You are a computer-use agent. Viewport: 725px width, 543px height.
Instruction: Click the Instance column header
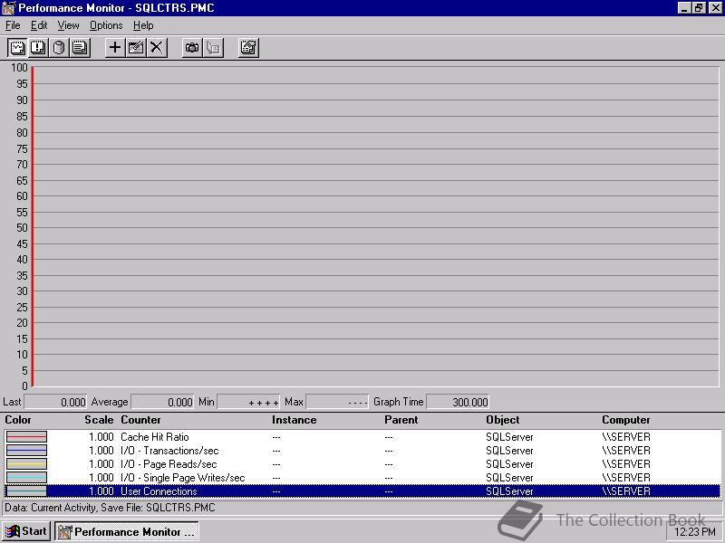pos(294,420)
